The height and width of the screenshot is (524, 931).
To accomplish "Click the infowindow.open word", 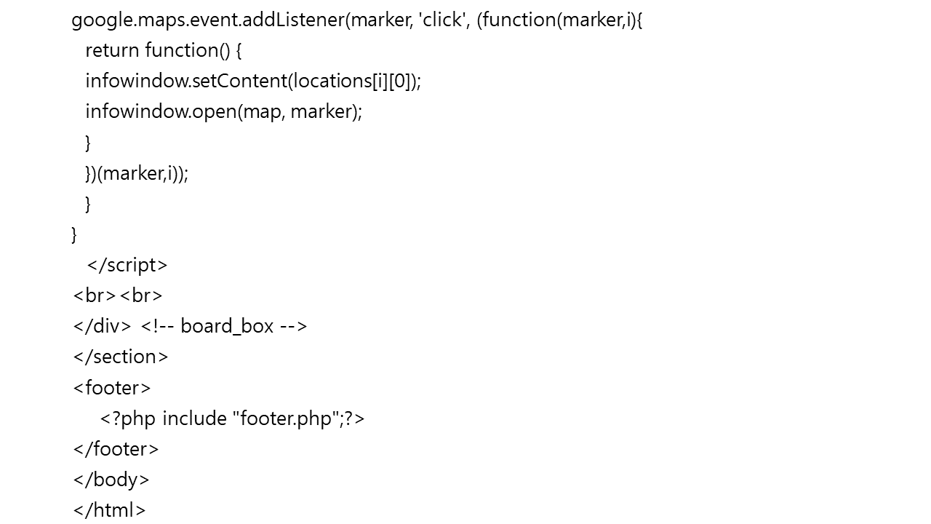I will tap(161, 112).
